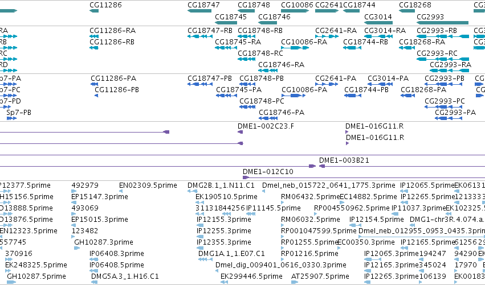Click the DMG1A.1_1.E07.C1 EST label

232,254
